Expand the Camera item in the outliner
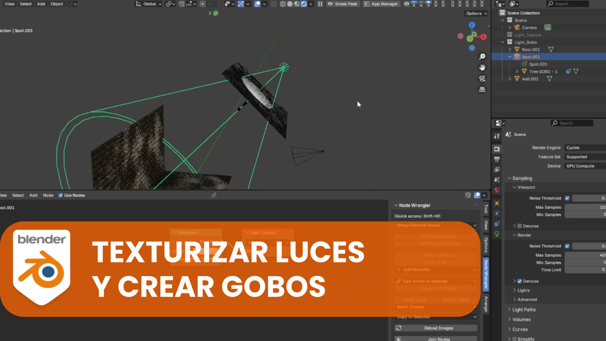This screenshot has width=606, height=341. [510, 27]
